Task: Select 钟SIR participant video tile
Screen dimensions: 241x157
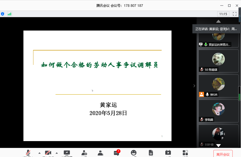Action: pyautogui.click(x=218, y=86)
